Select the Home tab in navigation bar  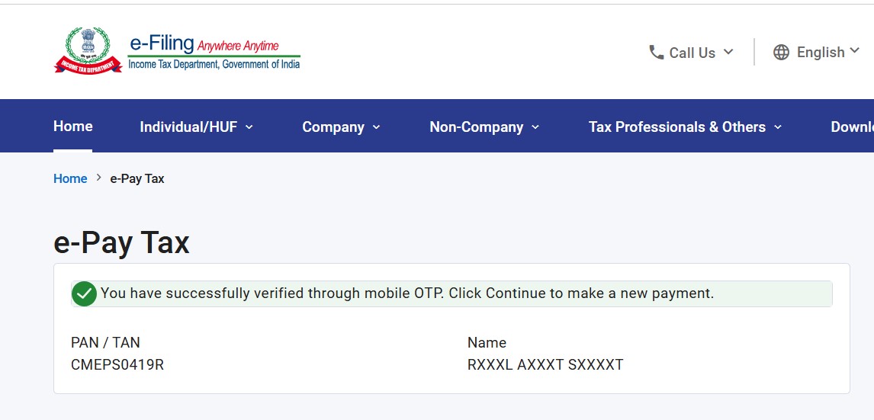(73, 127)
